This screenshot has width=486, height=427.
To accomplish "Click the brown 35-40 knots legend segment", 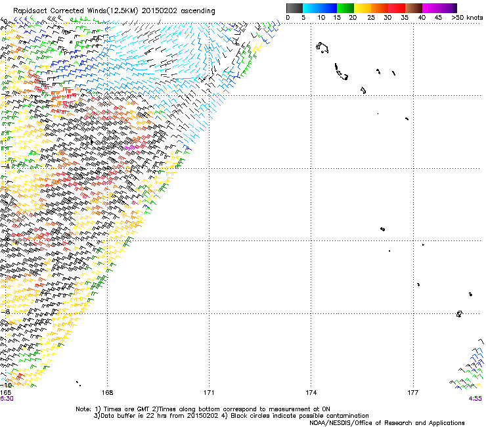I will click(414, 8).
